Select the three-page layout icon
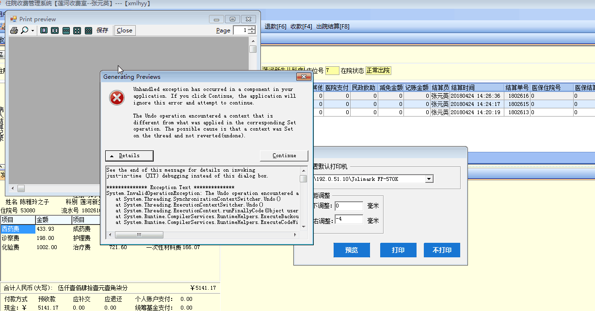 [x=66, y=30]
